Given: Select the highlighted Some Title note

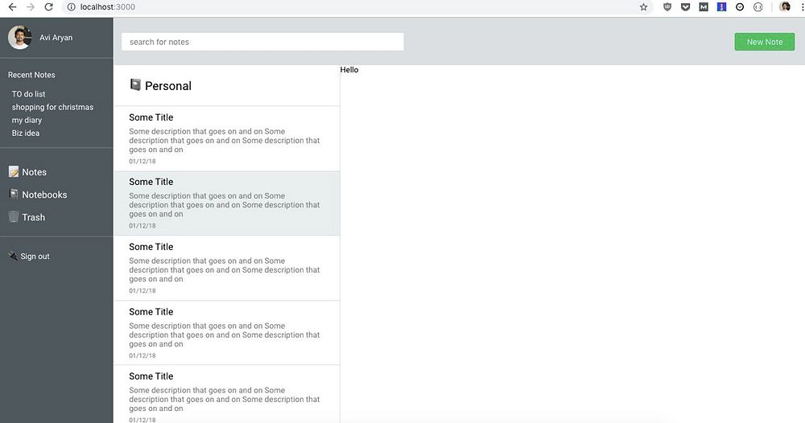Looking at the screenshot, I should point(226,203).
